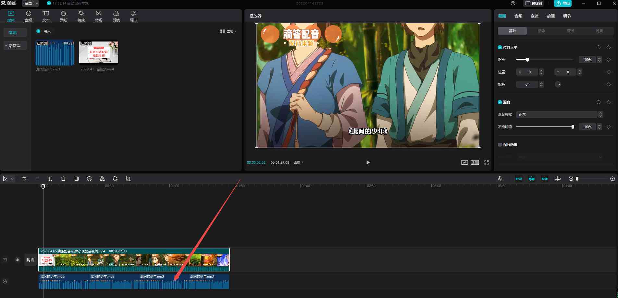Toggle auto snapping button in timeline
Viewport: 618px width, 298px height.
532,179
